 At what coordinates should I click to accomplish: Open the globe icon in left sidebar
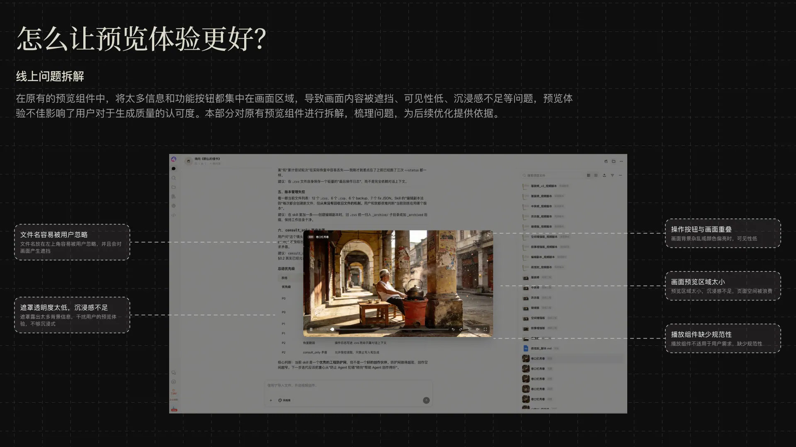[174, 206]
